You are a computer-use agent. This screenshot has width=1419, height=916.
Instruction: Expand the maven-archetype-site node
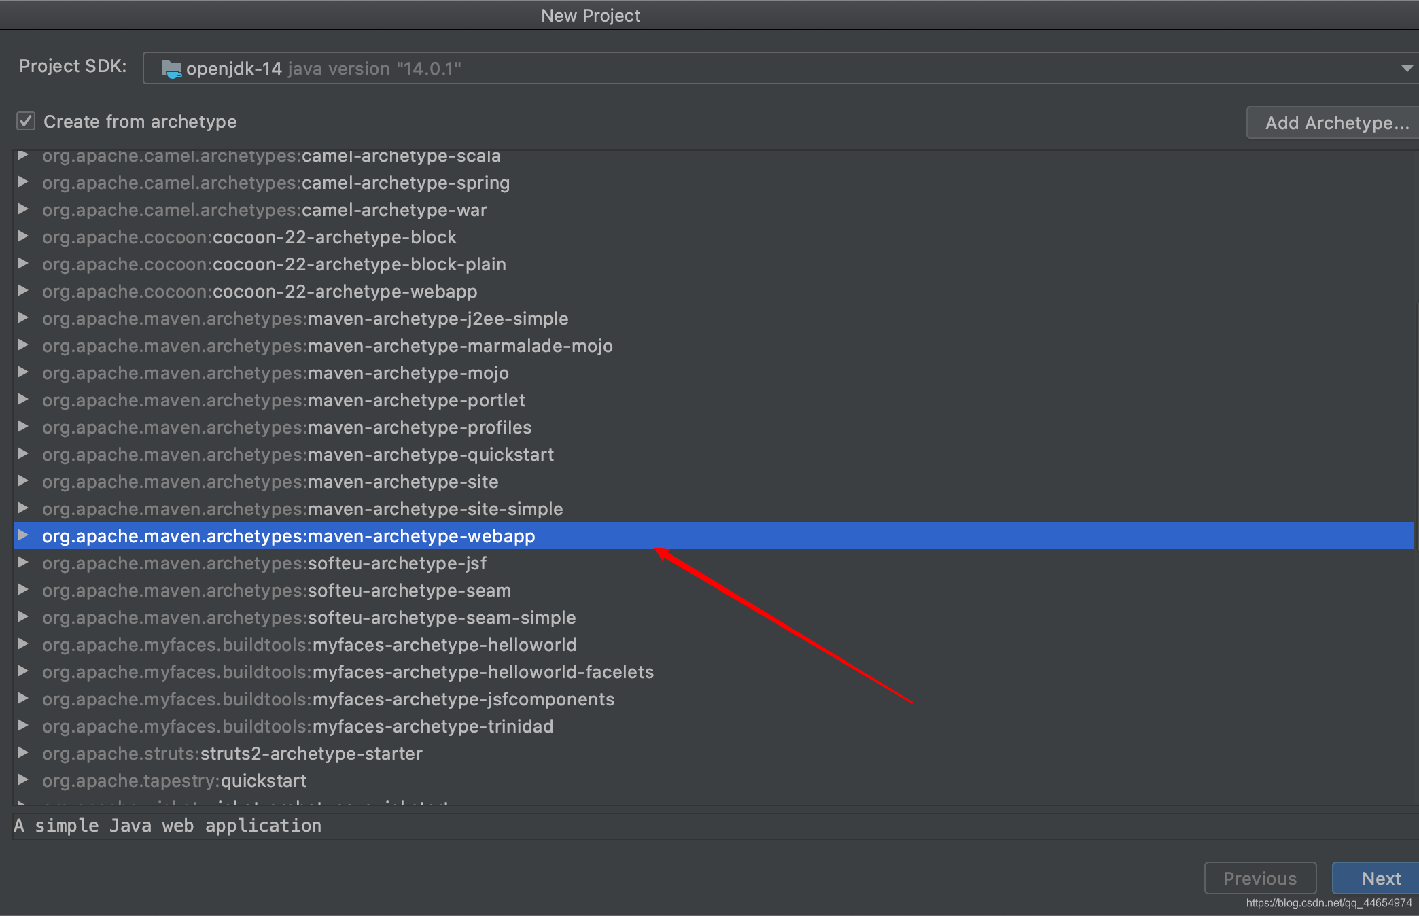tap(22, 481)
